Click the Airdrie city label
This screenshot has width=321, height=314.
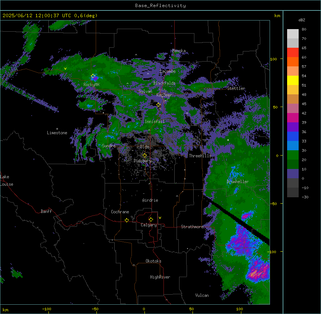click(x=150, y=200)
